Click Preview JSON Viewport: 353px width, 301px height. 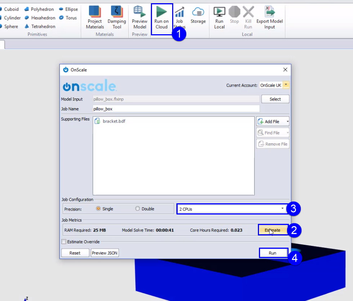[x=105, y=253]
